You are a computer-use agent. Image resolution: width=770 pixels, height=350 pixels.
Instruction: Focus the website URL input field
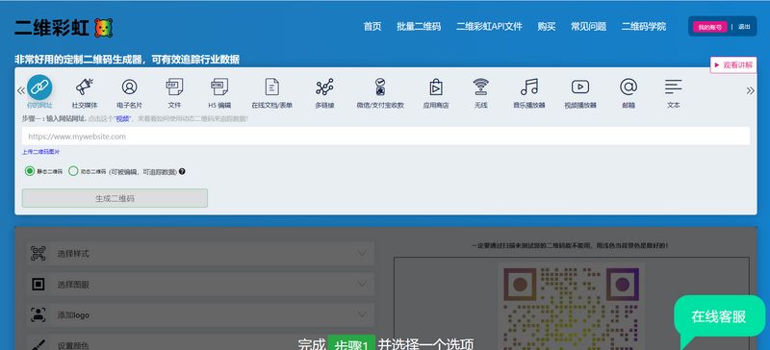(386, 136)
